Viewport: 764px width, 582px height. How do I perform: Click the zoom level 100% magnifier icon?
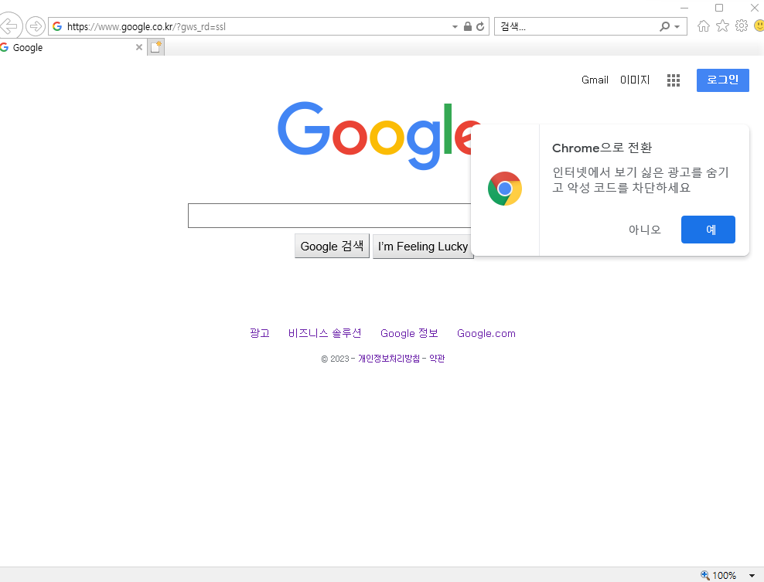pyautogui.click(x=705, y=575)
